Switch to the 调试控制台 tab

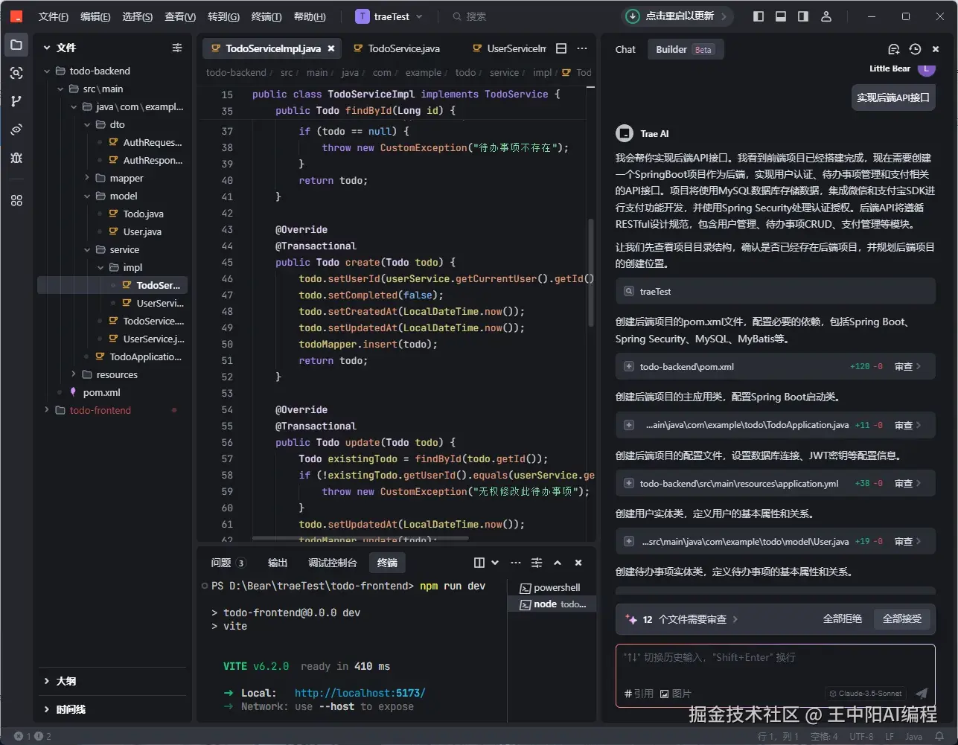pos(332,563)
